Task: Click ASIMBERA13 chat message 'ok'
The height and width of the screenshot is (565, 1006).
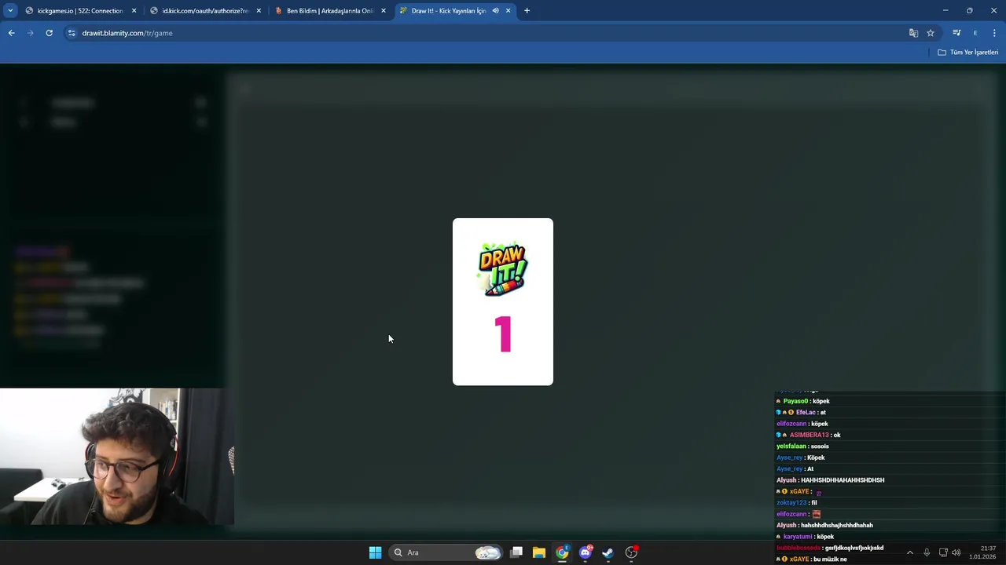Action: (x=808, y=435)
